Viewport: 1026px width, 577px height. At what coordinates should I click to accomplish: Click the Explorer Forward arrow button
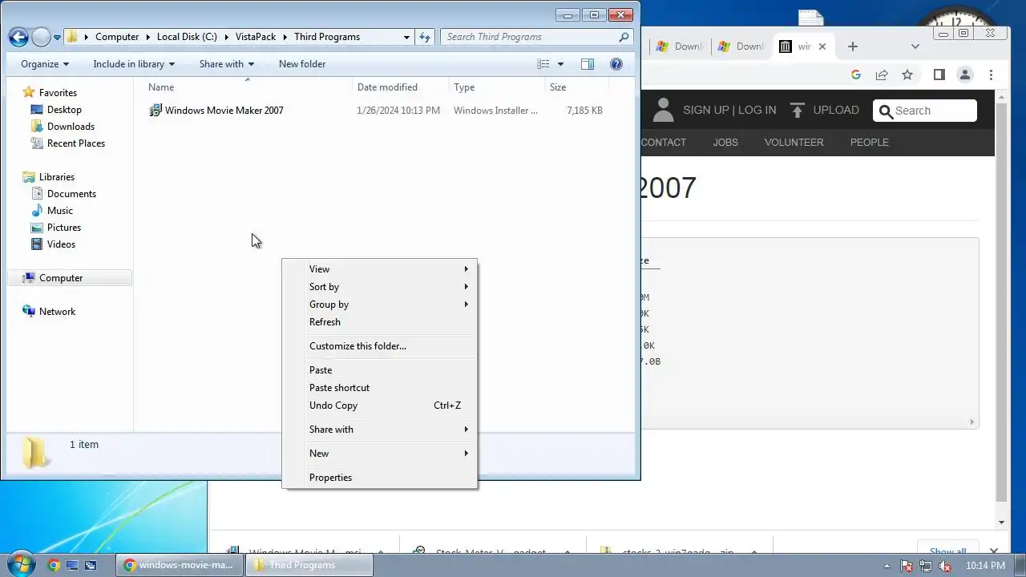[x=41, y=37]
